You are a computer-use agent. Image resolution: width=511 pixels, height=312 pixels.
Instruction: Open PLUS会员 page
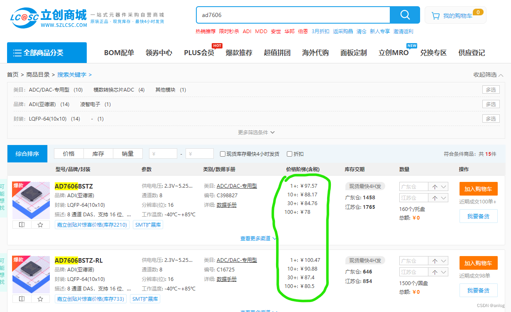(199, 53)
